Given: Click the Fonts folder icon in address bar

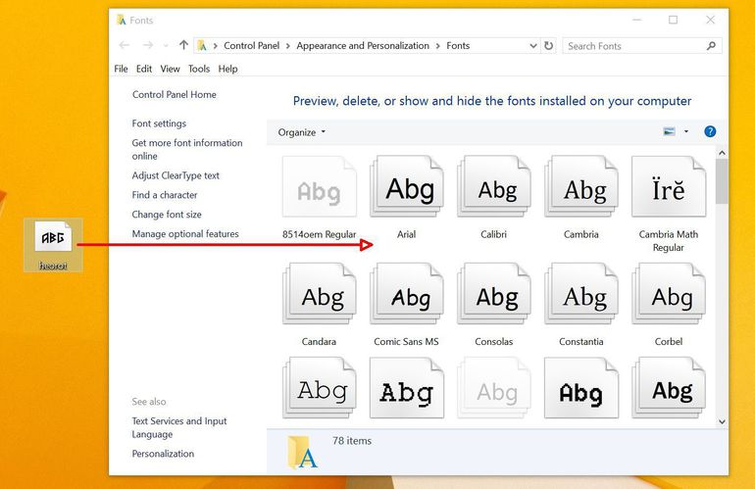Looking at the screenshot, I should click(x=202, y=46).
